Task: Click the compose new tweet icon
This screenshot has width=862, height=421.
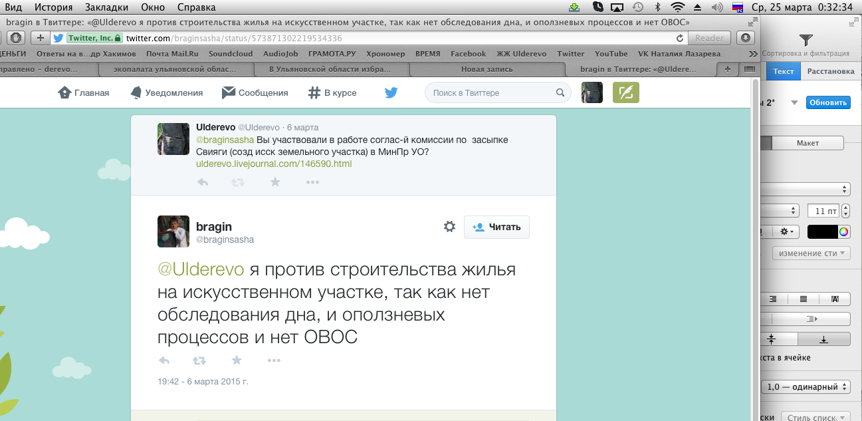Action: (625, 93)
